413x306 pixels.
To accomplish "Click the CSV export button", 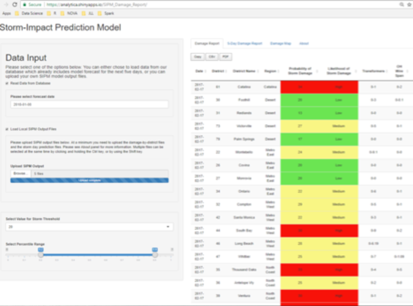I will point(212,57).
